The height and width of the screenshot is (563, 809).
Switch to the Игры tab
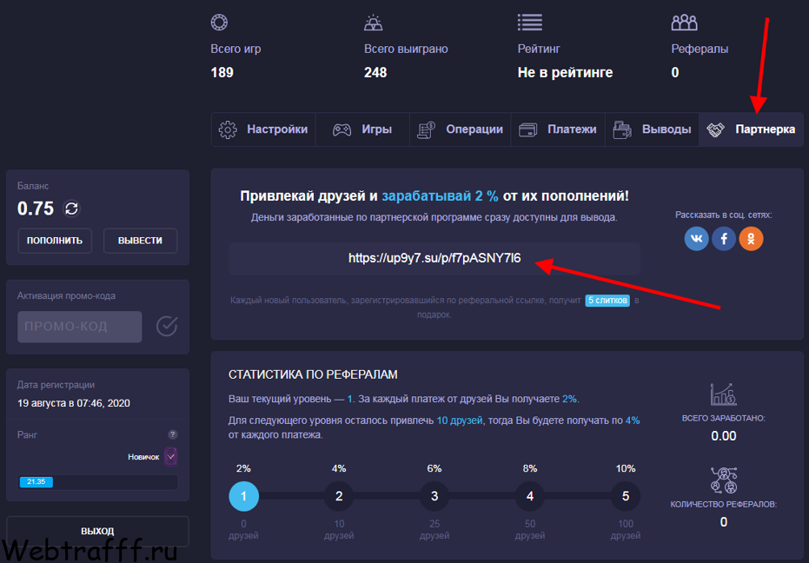point(362,129)
